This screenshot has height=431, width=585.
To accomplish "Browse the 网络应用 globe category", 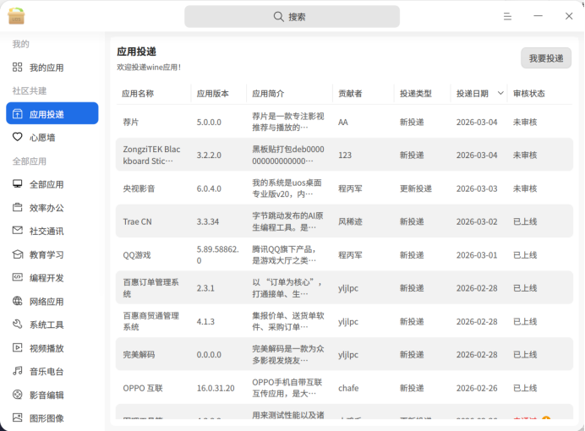I will [x=18, y=301].
